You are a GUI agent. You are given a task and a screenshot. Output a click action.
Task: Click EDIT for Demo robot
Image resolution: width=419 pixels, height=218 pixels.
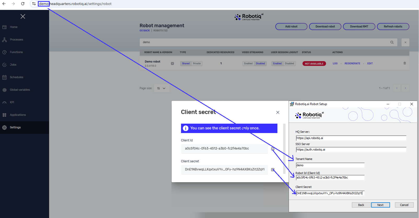tap(370, 64)
